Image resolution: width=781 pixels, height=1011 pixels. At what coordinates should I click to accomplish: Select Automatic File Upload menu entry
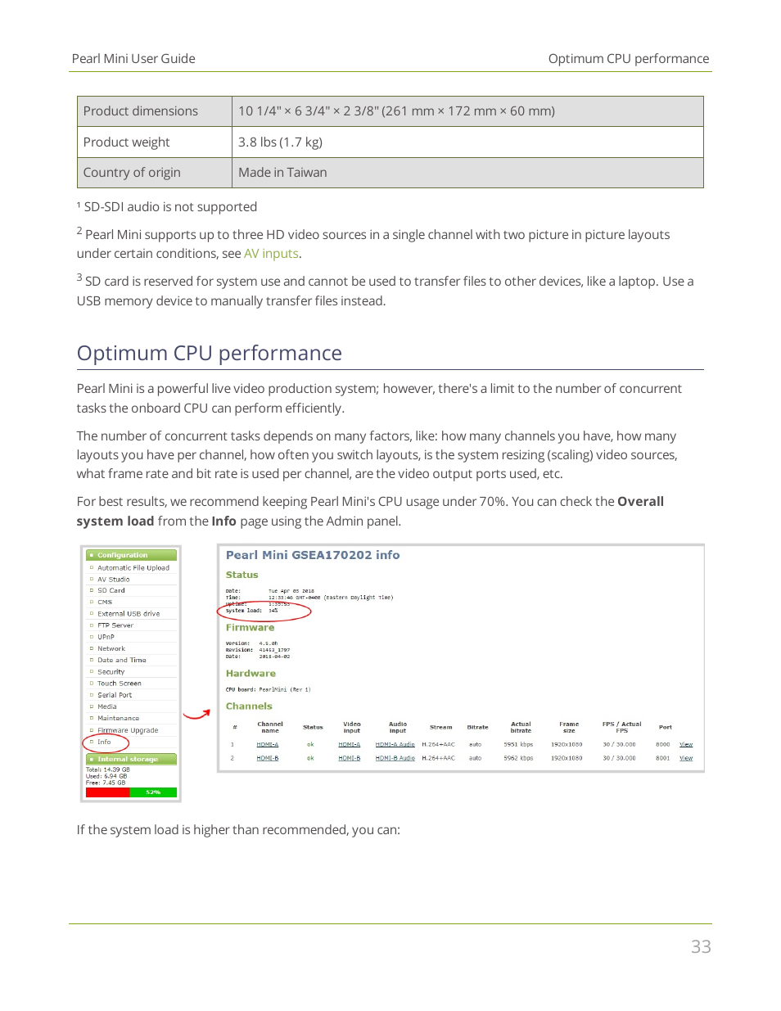[133, 567]
